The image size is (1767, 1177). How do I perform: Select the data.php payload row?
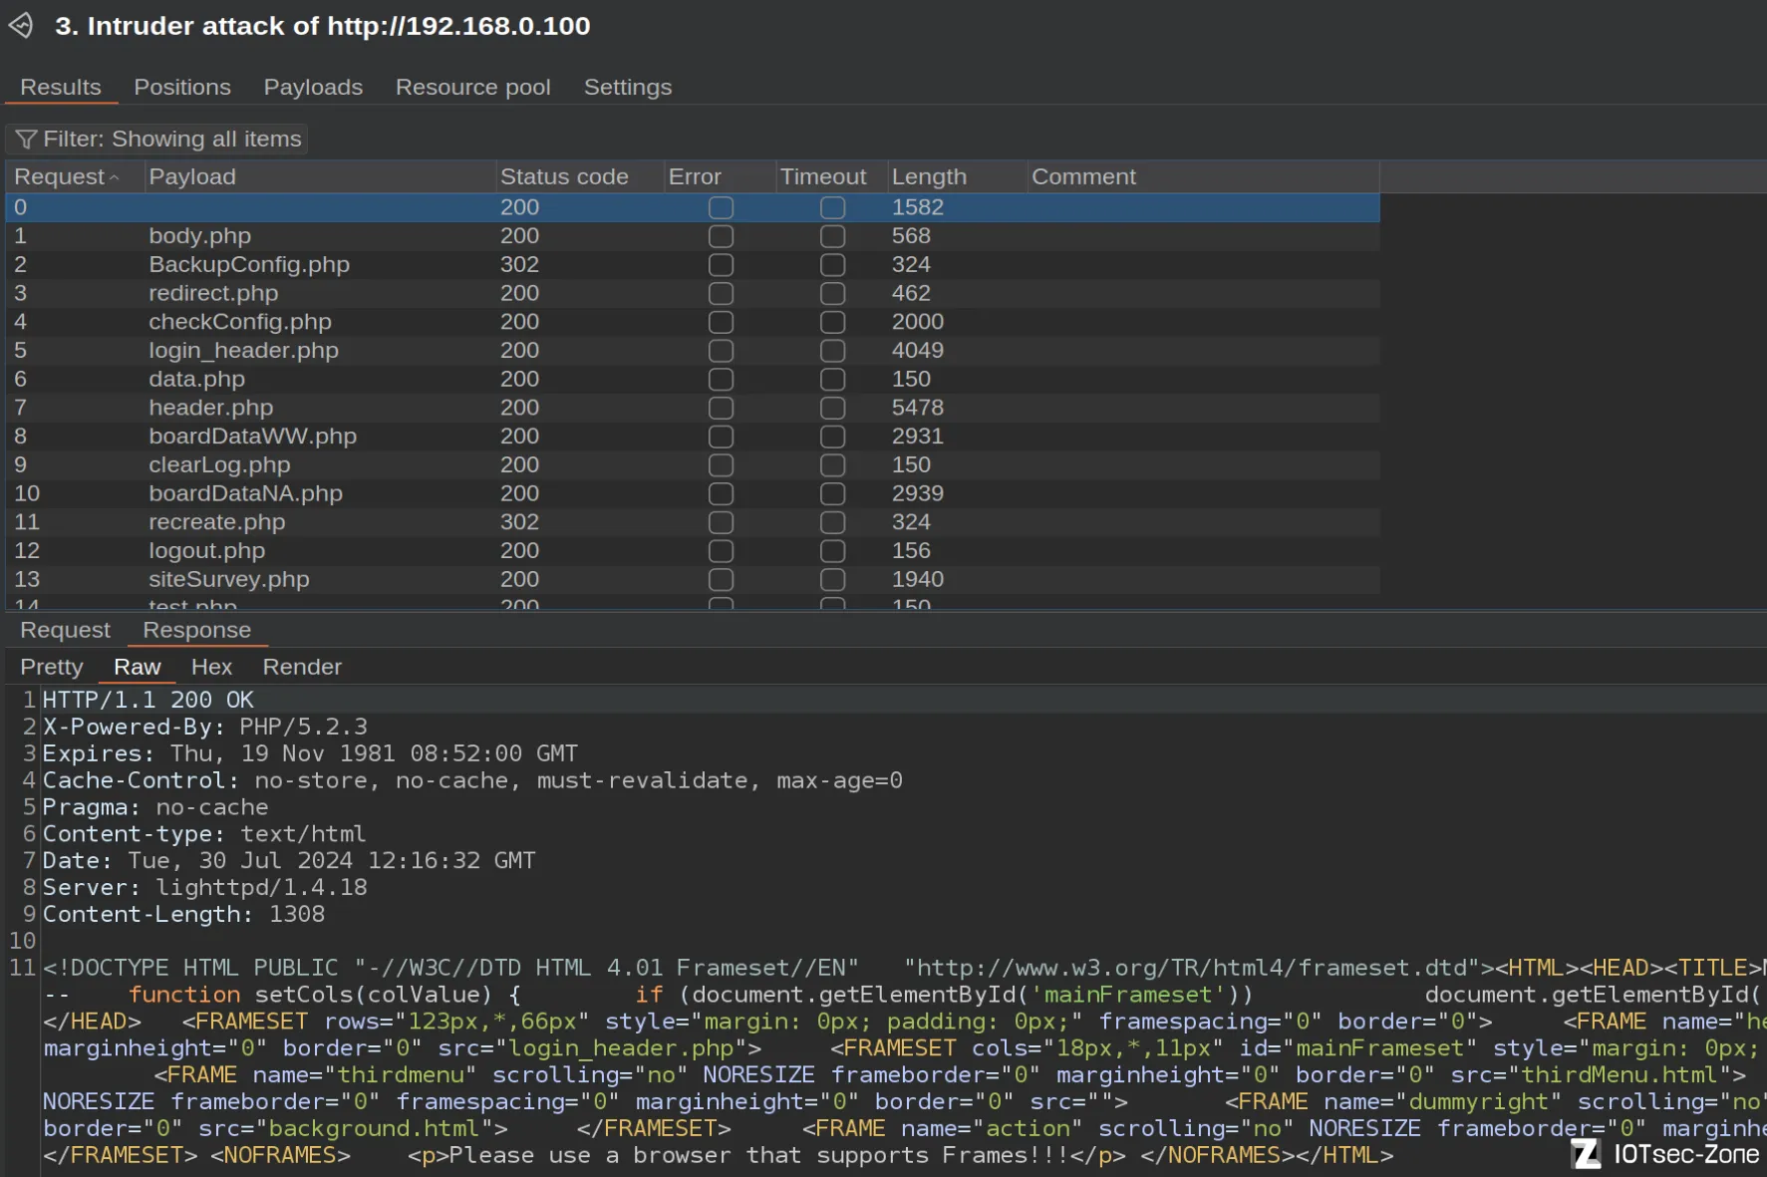click(693, 379)
